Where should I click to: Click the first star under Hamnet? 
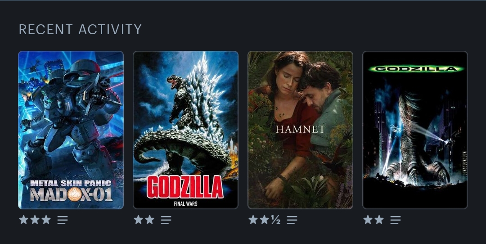(253, 220)
